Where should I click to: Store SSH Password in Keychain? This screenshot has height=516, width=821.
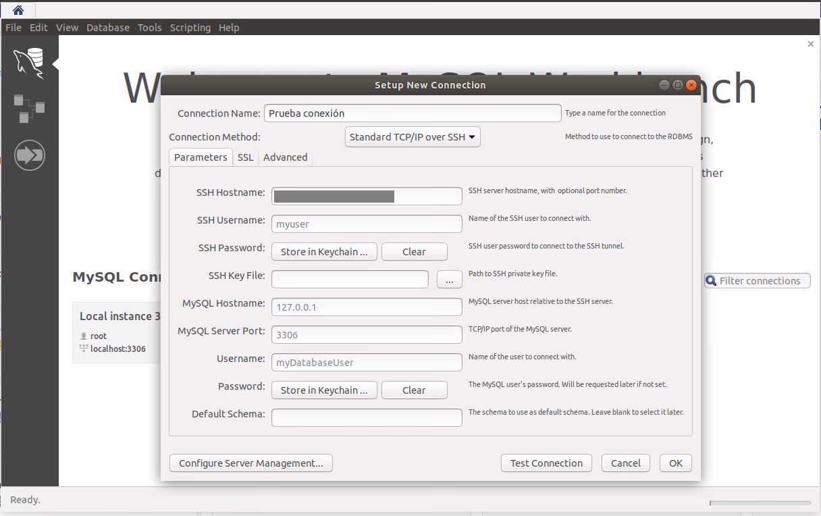[324, 252]
